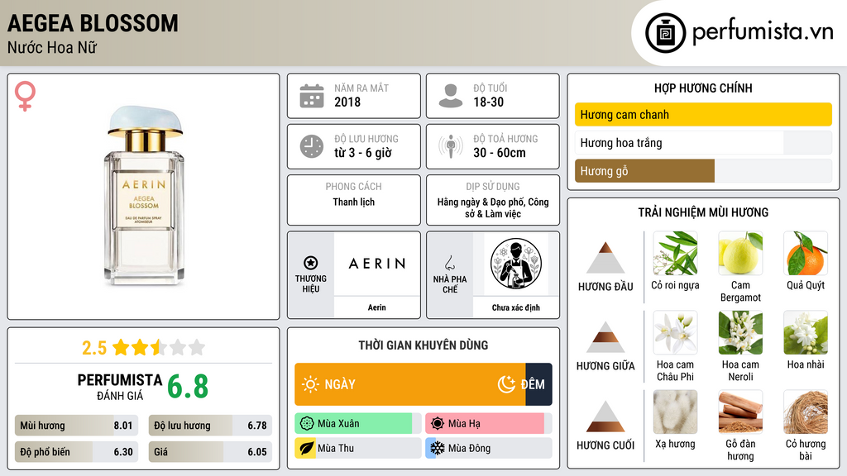Image resolution: width=847 pixels, height=476 pixels.
Task: Click the Aegea Blossom bottle product image
Action: (x=144, y=195)
